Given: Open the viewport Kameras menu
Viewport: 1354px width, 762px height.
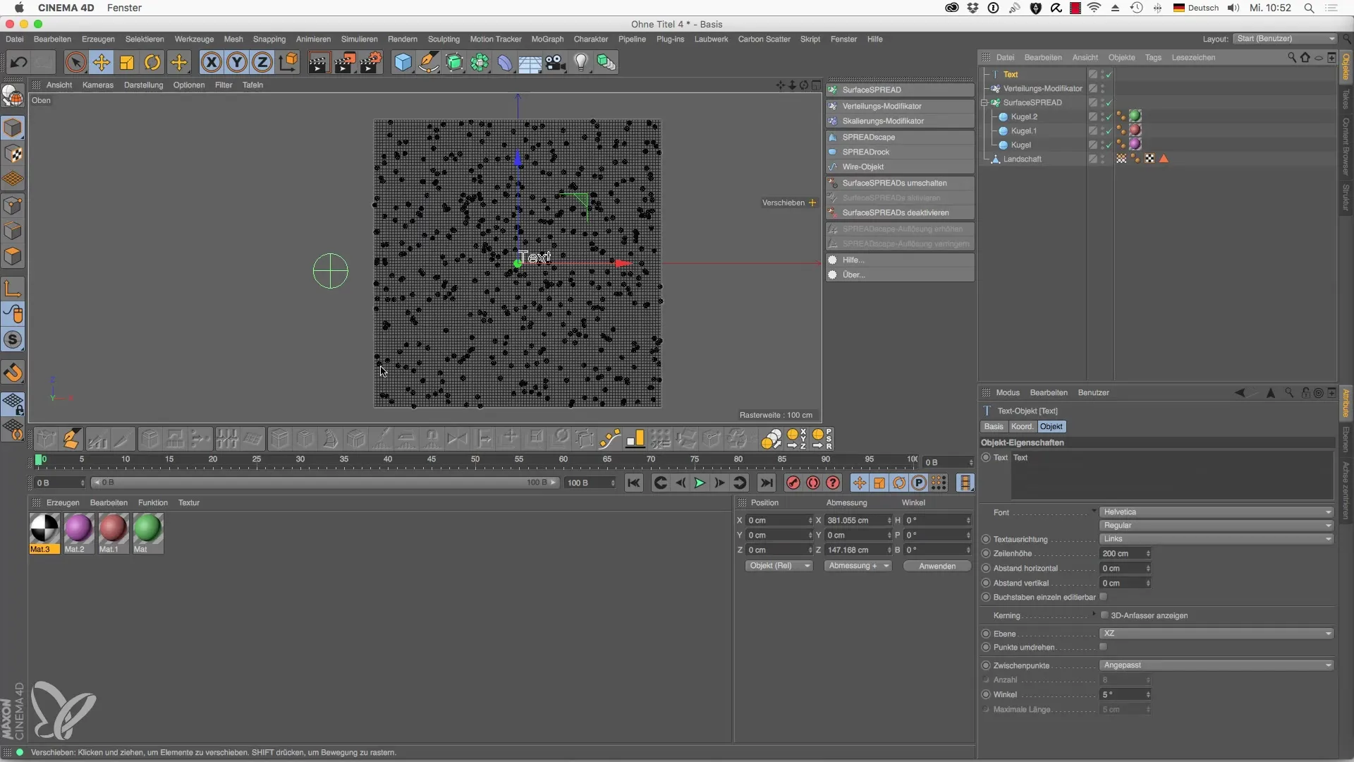Looking at the screenshot, I should (x=98, y=85).
